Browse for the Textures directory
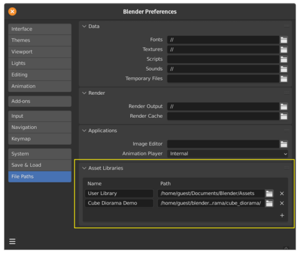This screenshot has height=254, width=300. coord(284,49)
